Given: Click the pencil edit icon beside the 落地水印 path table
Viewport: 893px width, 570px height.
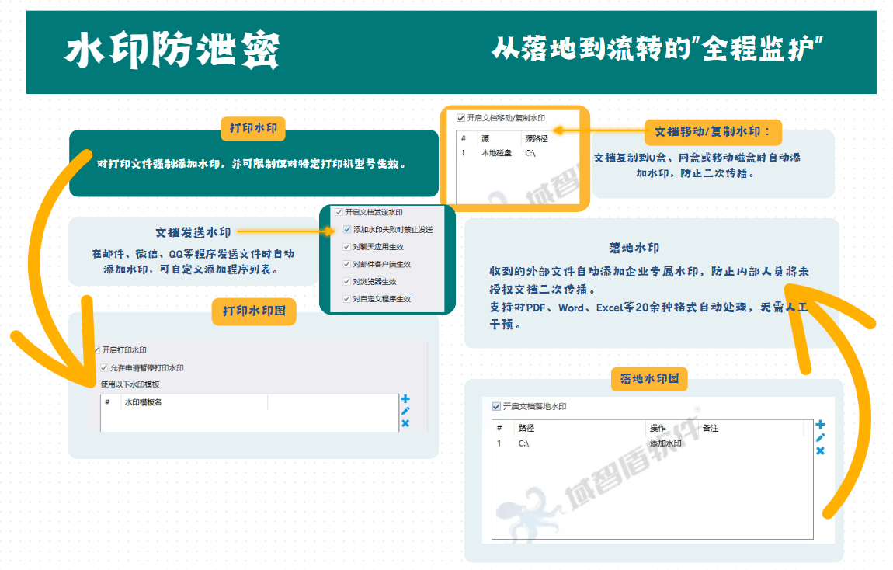Looking at the screenshot, I should pyautogui.click(x=820, y=438).
